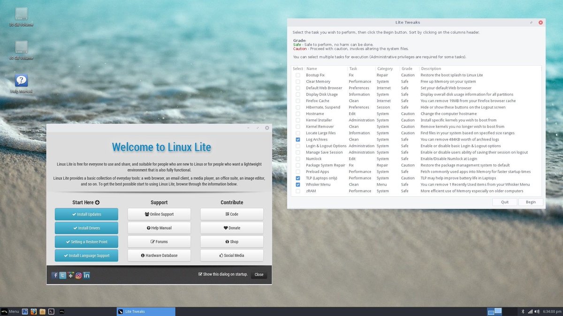Select the Manage Save Session row name
Screen dimensions: 563x316
coord(325,152)
